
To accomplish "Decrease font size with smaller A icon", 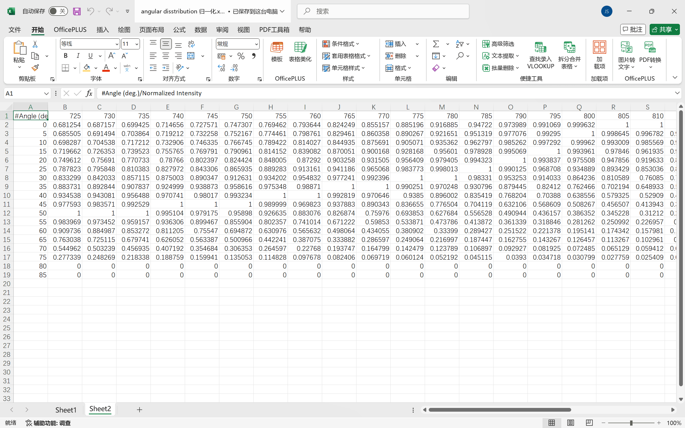I will (x=125, y=56).
